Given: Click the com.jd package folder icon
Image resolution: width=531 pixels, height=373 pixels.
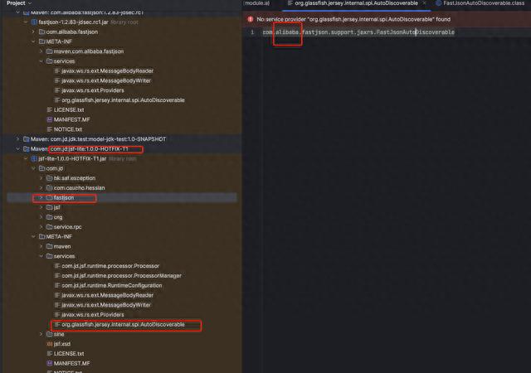Looking at the screenshot, I should [x=42, y=168].
